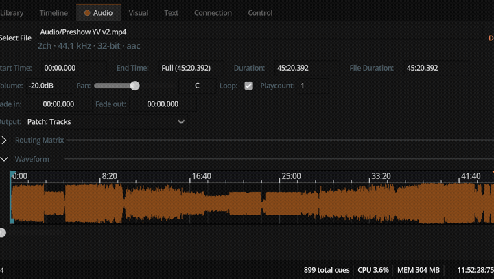This screenshot has height=279, width=494.
Task: Edit the Start Time field
Action: [73, 68]
